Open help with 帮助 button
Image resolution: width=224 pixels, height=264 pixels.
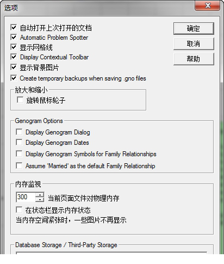point(194,59)
